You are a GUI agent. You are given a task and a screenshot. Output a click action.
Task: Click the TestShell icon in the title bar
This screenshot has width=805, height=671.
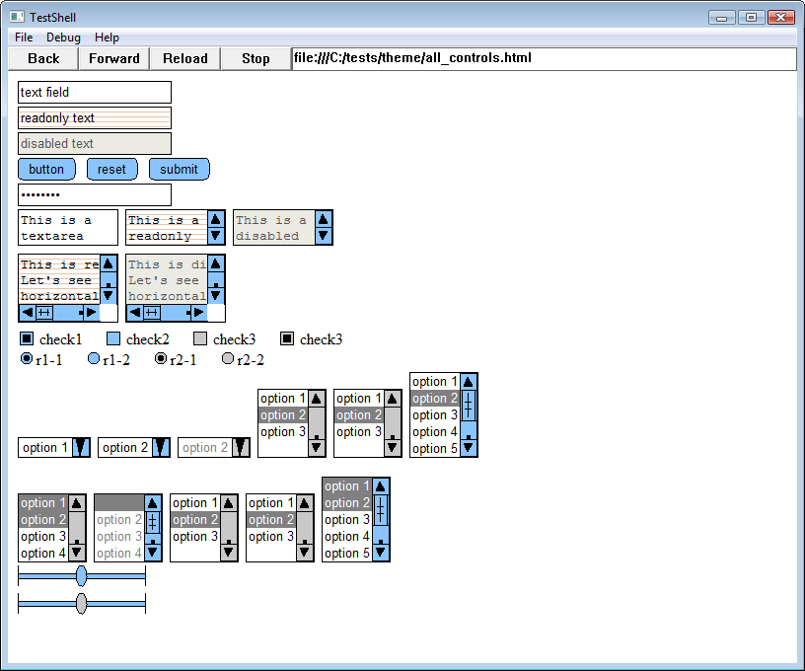(17, 18)
